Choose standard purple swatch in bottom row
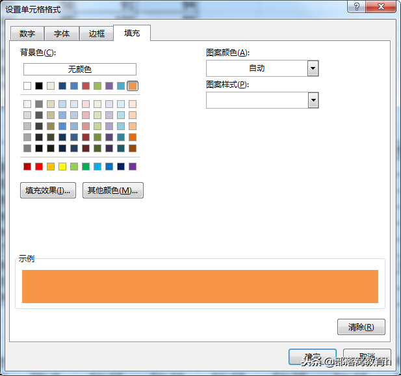401x376 pixels. [x=133, y=167]
